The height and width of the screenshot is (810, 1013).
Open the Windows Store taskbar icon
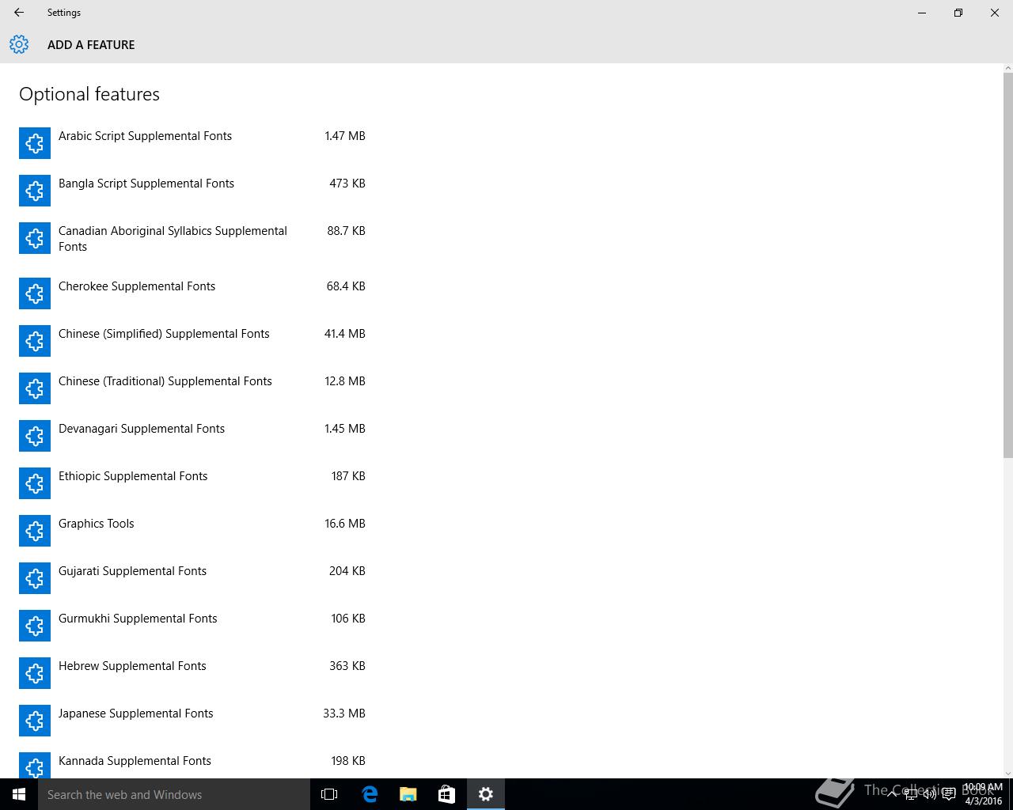[x=446, y=794]
